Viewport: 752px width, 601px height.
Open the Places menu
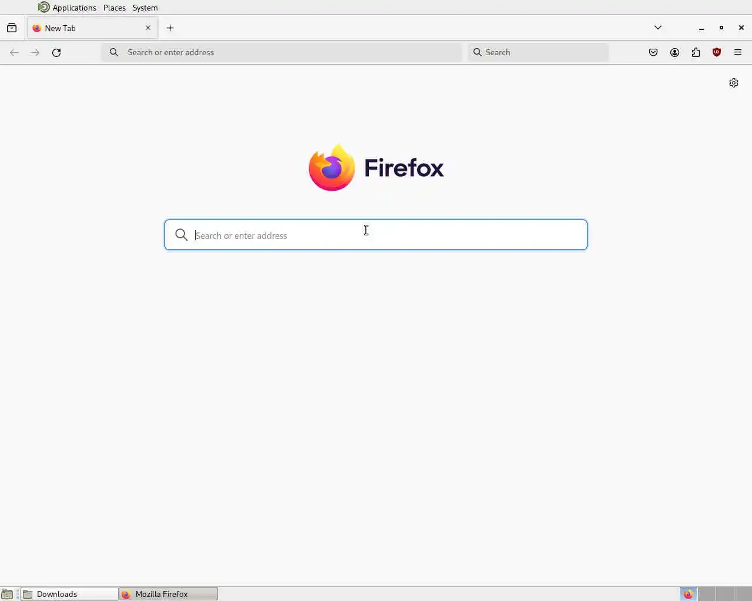115,8
